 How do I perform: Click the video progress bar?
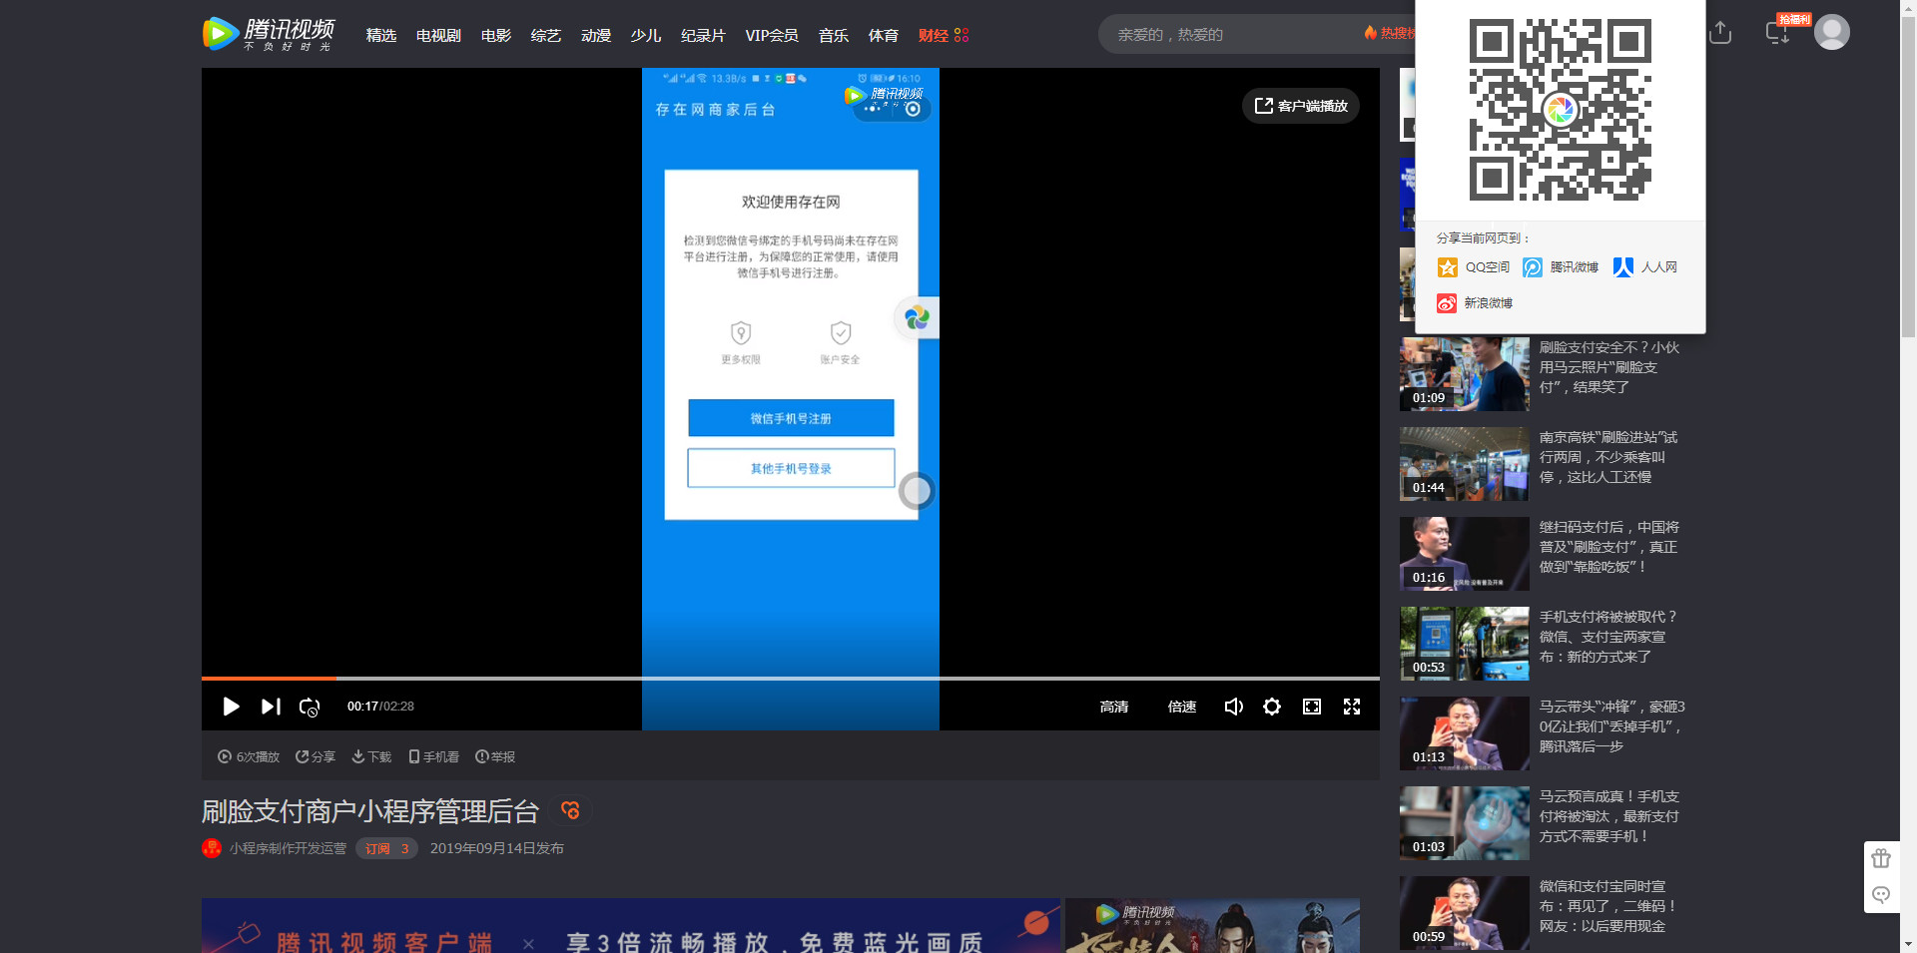791,679
